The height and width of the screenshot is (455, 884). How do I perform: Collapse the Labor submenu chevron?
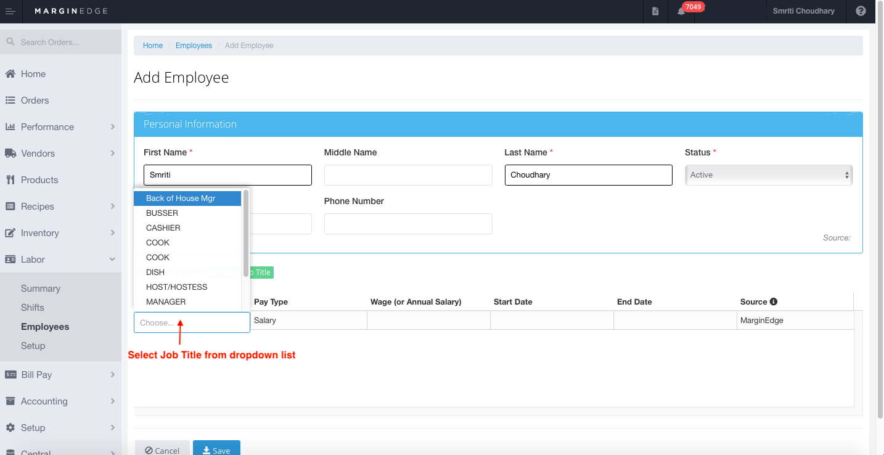tap(113, 260)
